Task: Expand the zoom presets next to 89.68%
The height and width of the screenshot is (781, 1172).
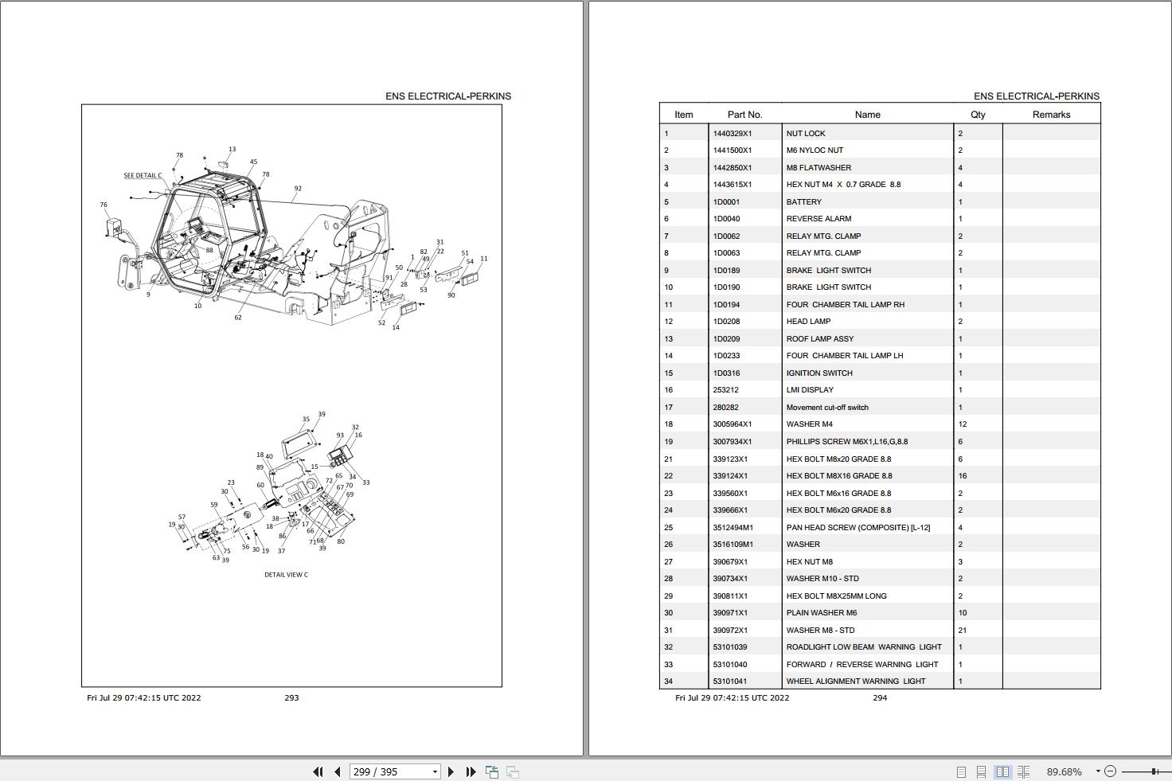Action: (1097, 771)
